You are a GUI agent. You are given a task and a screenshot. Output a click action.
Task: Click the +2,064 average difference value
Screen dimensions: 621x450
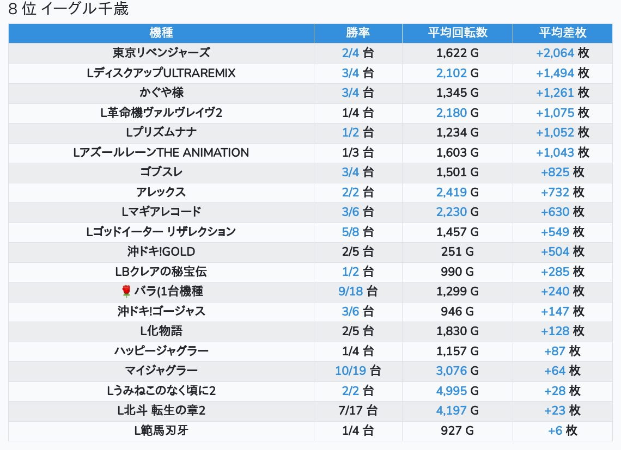555,53
